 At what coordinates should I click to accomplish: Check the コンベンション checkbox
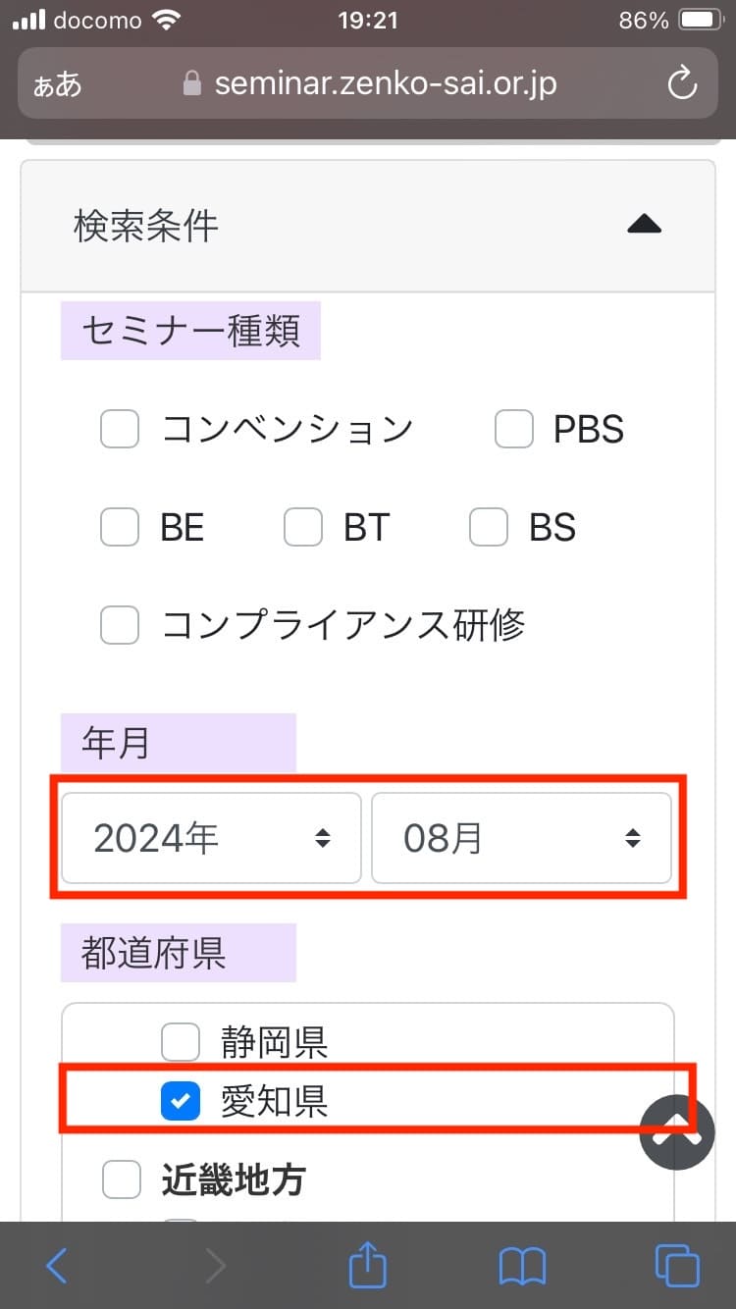120,430
